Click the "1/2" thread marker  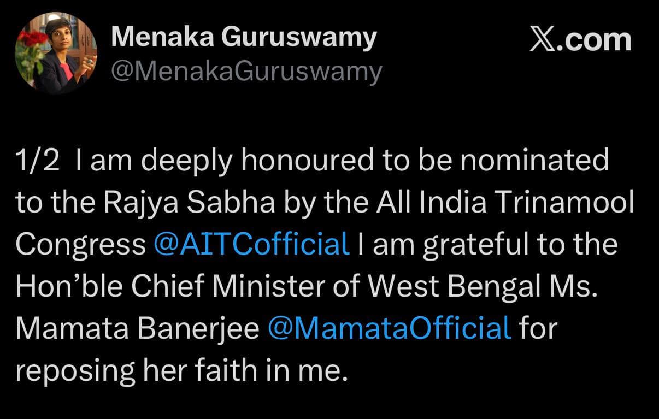pos(37,160)
